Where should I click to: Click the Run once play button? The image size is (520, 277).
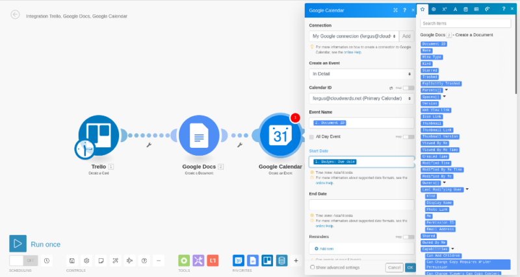(18, 243)
